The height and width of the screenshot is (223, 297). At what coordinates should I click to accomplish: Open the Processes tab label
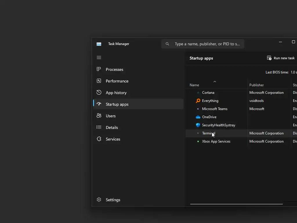pyautogui.click(x=114, y=69)
